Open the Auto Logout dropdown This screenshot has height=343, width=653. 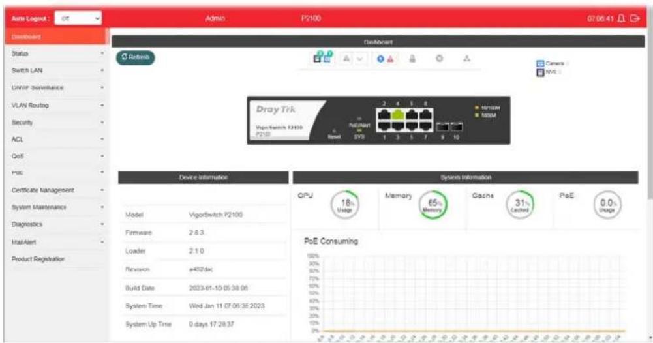[x=78, y=18]
